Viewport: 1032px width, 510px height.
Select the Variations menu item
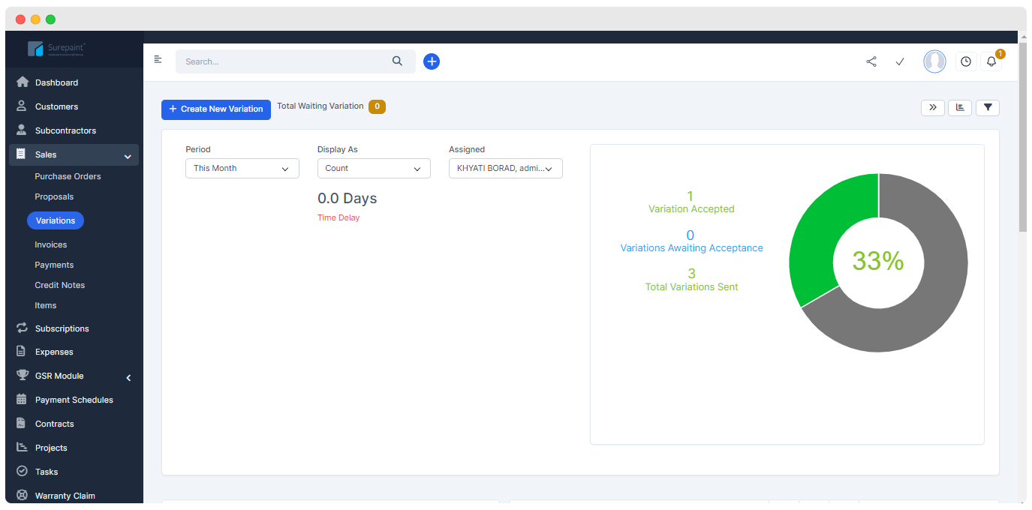click(x=56, y=220)
